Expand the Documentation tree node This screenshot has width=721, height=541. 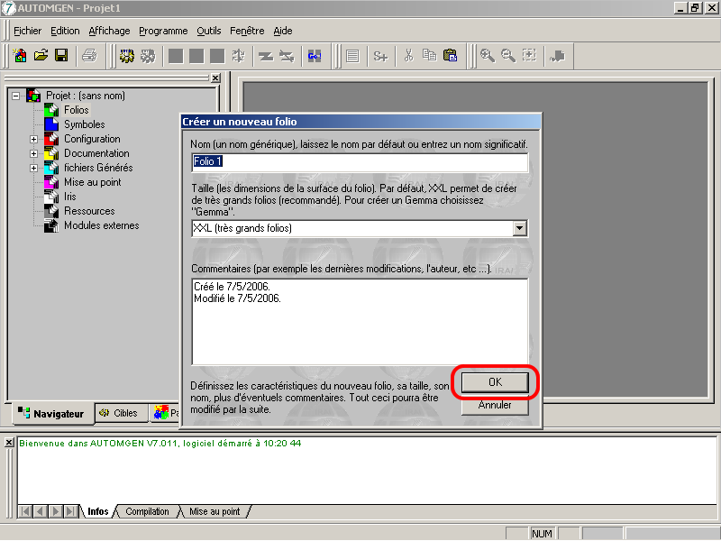[34, 153]
